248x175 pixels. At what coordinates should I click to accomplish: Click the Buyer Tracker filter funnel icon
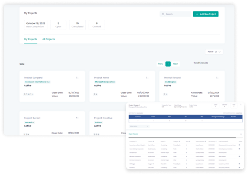click(241, 134)
